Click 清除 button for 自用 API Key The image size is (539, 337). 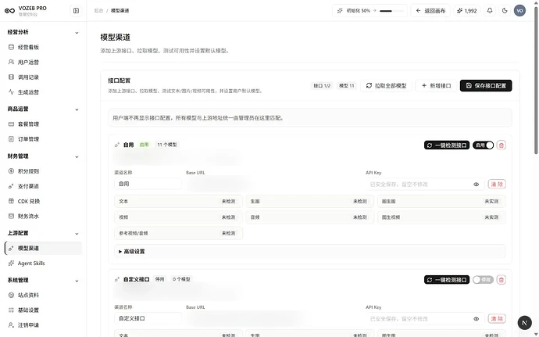[x=497, y=185]
